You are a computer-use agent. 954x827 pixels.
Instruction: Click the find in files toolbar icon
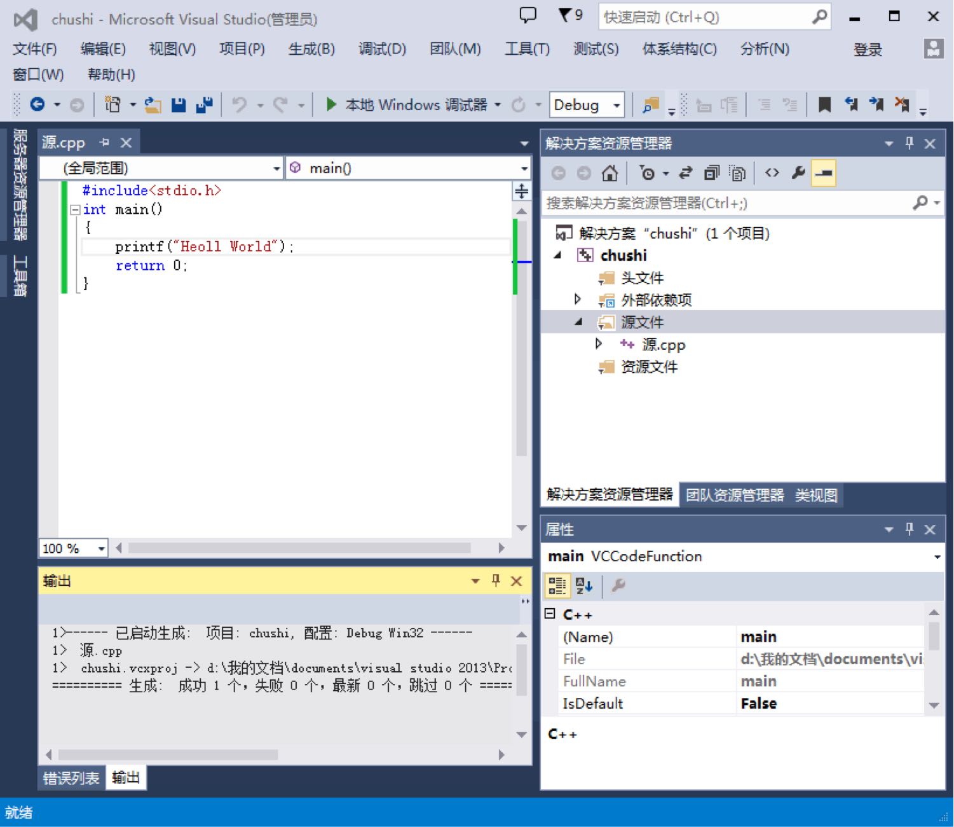650,105
